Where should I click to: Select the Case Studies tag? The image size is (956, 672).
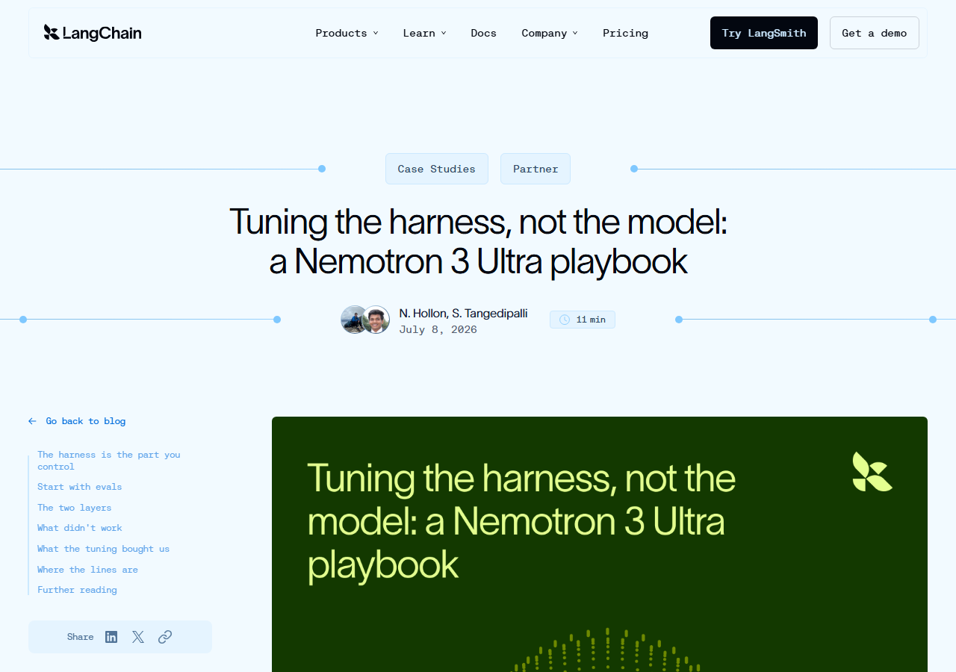437,169
